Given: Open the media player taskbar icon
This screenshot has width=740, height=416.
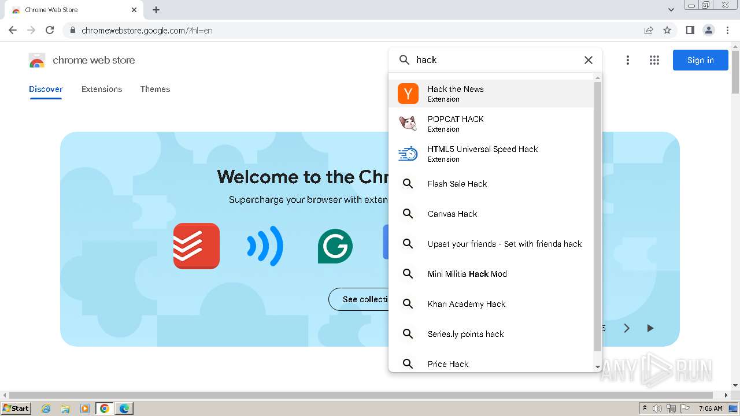Looking at the screenshot, I should point(85,408).
